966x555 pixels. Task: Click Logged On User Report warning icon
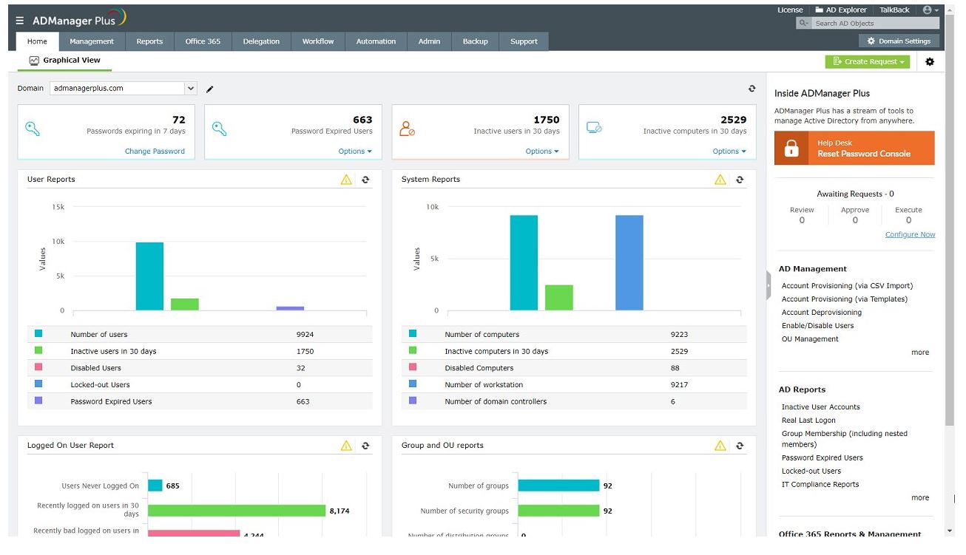(346, 446)
